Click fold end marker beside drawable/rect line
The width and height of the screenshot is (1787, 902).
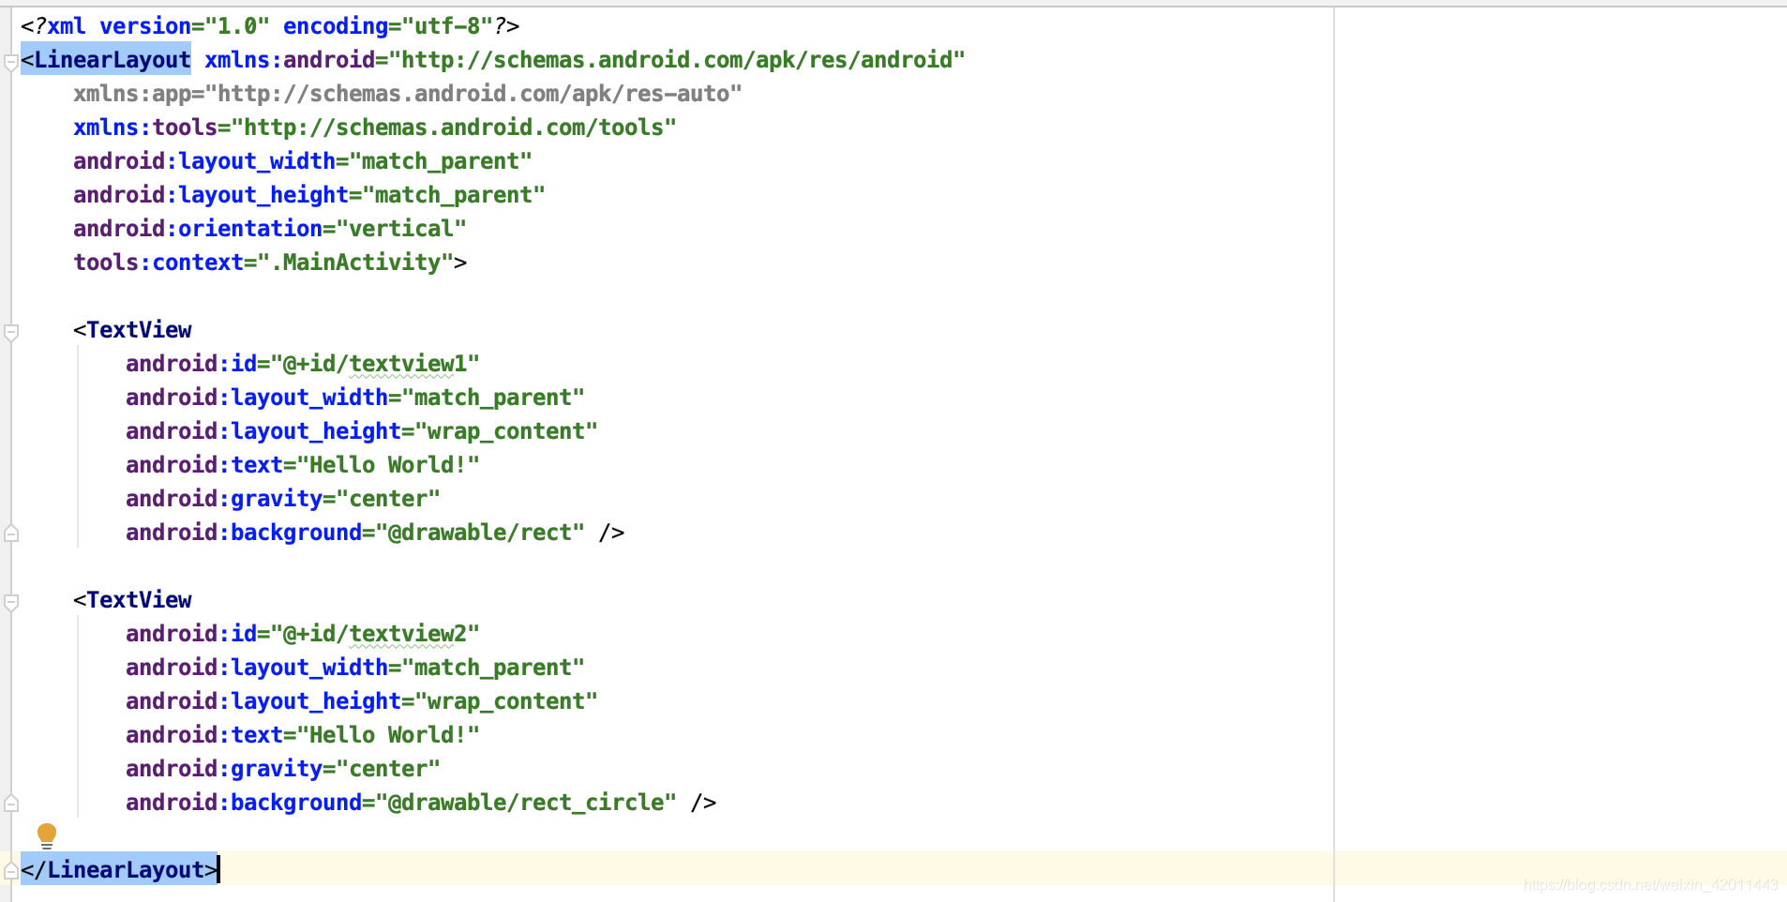[11, 534]
